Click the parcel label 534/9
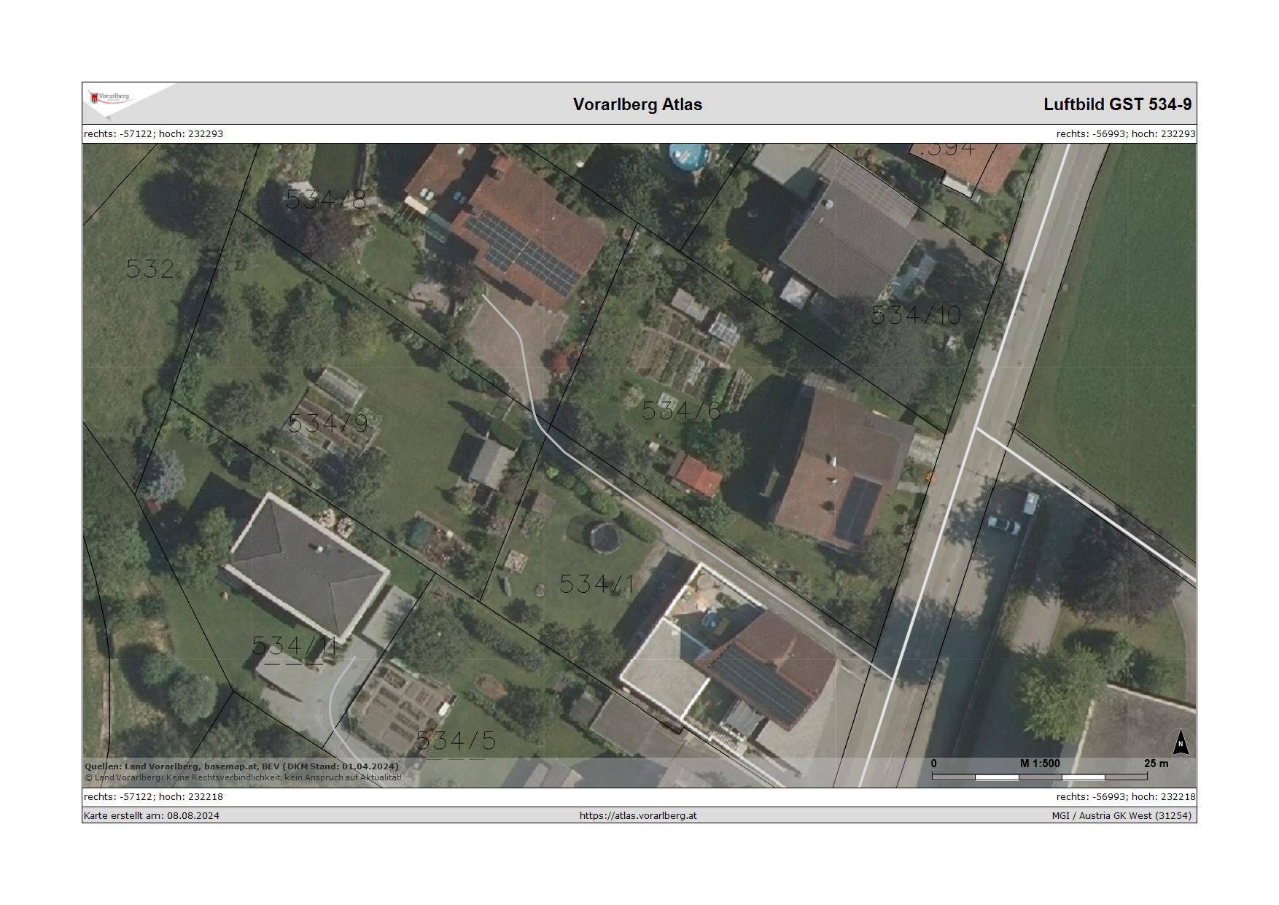 (x=328, y=423)
